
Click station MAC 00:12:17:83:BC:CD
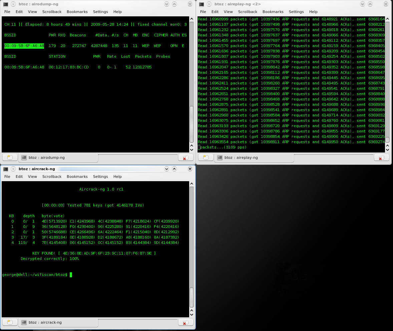coord(69,67)
